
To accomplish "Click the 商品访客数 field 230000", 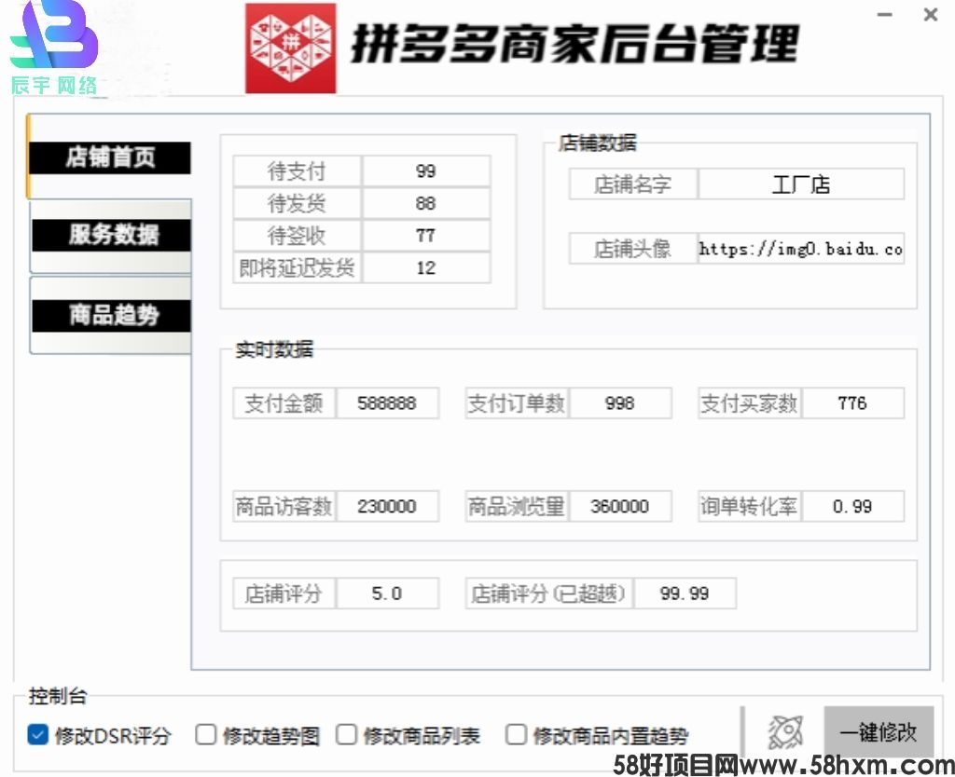I will (387, 506).
